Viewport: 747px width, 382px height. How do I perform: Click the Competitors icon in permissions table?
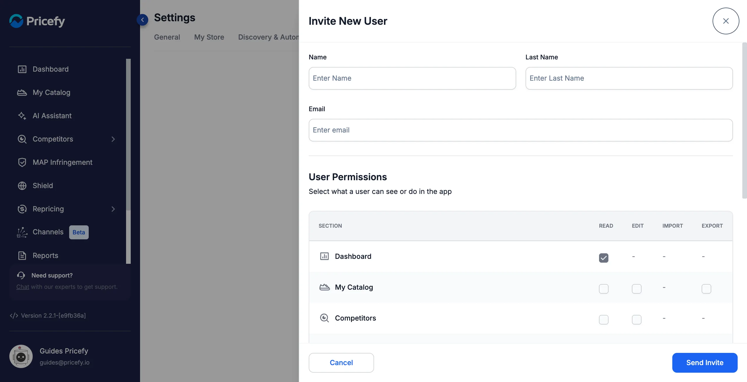coord(324,318)
